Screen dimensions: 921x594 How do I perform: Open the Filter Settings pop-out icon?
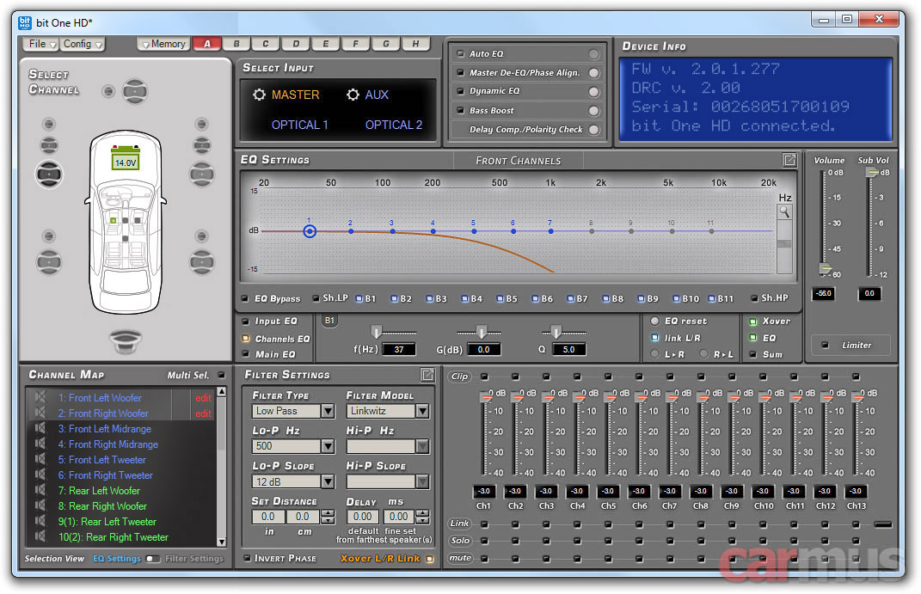(428, 375)
